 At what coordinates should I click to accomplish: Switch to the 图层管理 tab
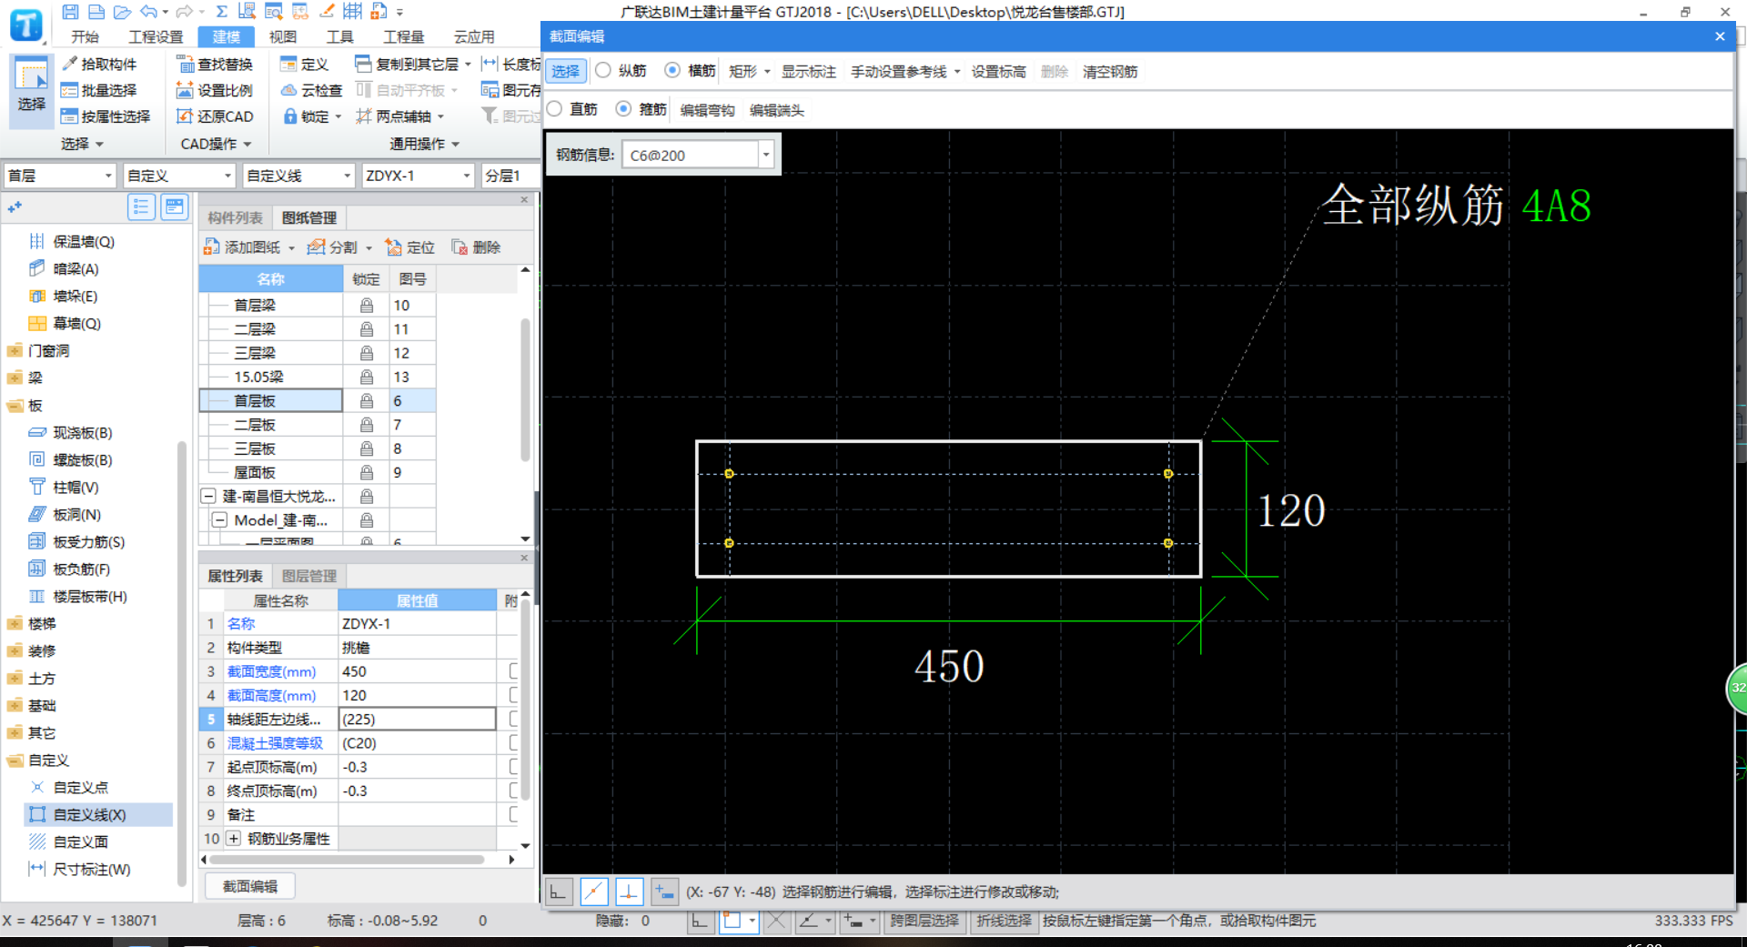tap(309, 576)
